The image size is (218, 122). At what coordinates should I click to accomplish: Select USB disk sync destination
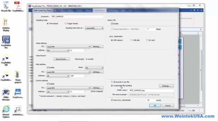pos(131,40)
